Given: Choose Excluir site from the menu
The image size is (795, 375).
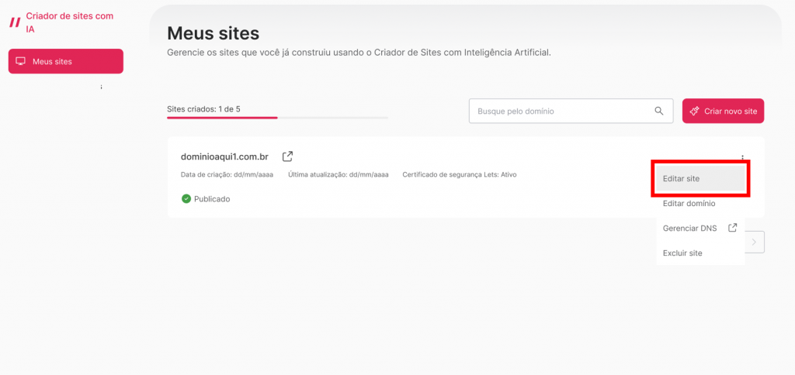Looking at the screenshot, I should 700,253.
